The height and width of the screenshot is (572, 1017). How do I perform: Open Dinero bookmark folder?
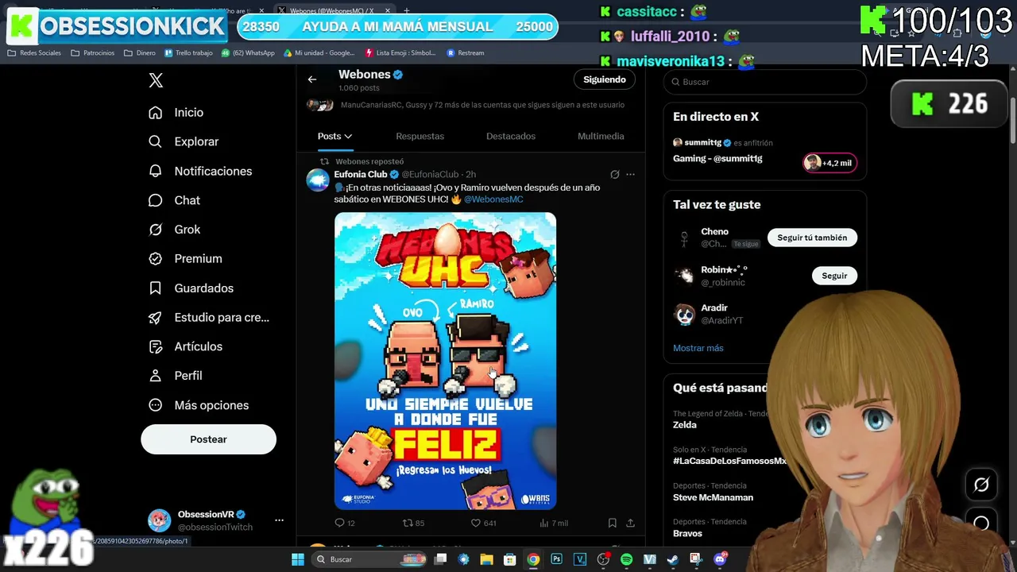[140, 53]
